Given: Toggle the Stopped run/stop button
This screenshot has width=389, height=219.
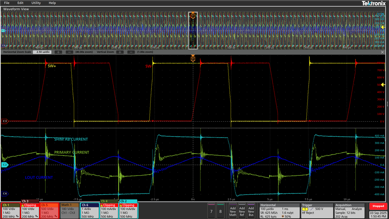Looking at the screenshot, I should point(378,206).
